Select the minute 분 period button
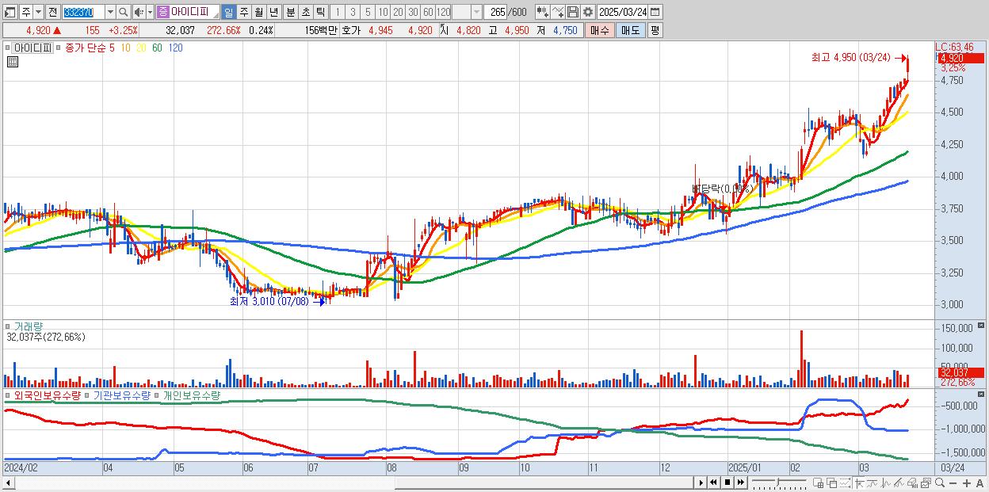 tap(290, 12)
